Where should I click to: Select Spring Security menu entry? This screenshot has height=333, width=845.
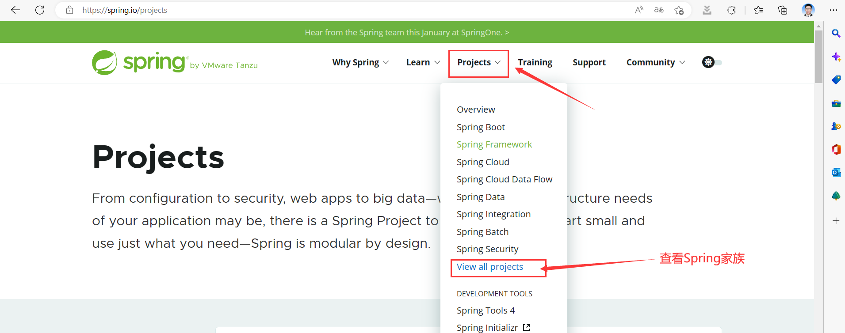[x=487, y=249]
